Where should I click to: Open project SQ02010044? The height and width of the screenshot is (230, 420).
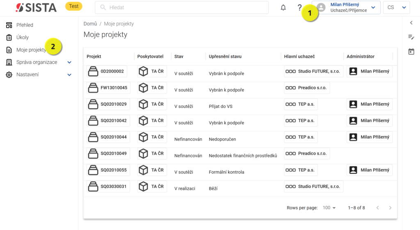pyautogui.click(x=114, y=137)
